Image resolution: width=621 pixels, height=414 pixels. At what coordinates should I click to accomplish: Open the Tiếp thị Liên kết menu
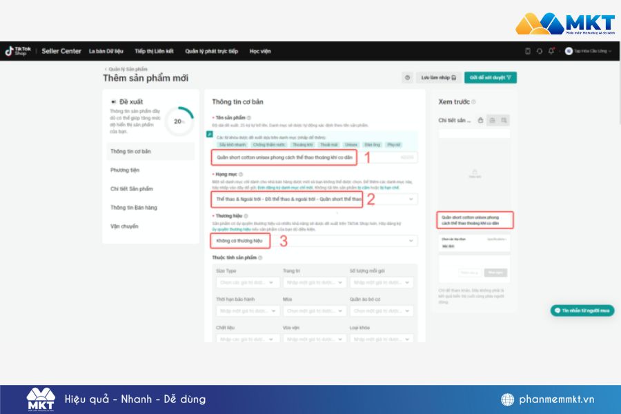pos(154,51)
